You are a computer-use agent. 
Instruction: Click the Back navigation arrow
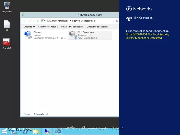25,21
